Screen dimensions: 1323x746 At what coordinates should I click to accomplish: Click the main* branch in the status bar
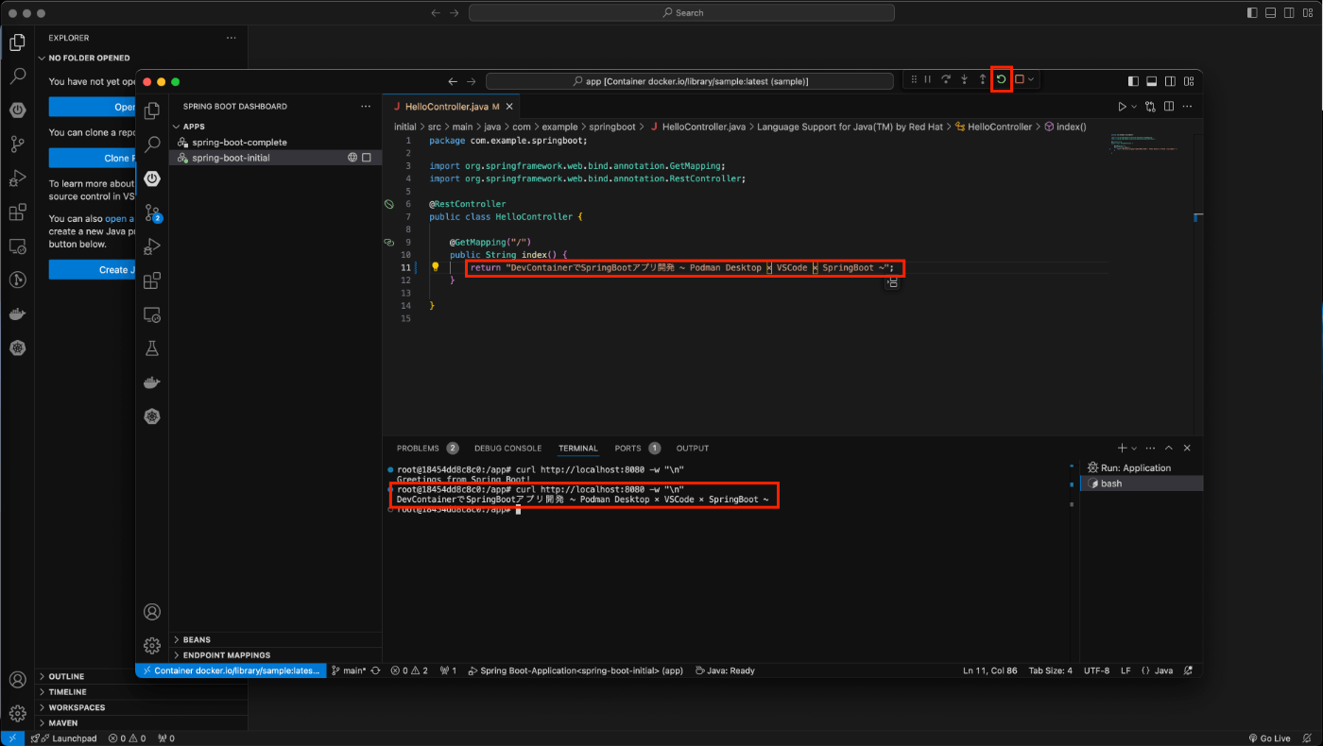349,670
